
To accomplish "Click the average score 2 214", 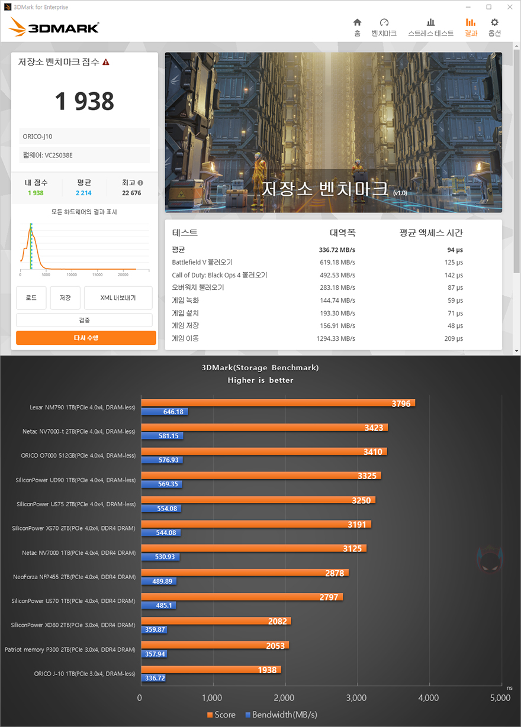I will point(84,193).
